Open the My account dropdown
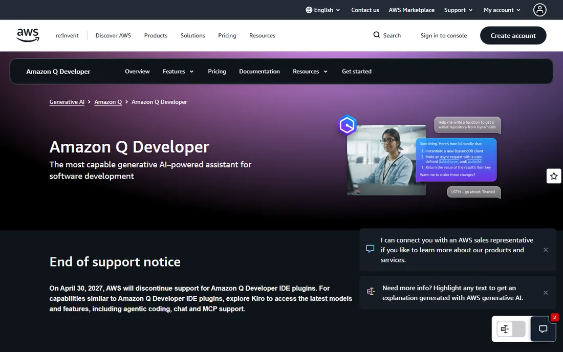The image size is (563, 352). pos(502,10)
